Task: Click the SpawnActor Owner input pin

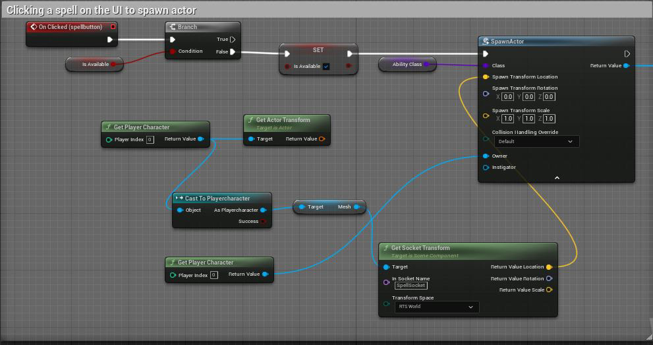Action: pyautogui.click(x=486, y=156)
